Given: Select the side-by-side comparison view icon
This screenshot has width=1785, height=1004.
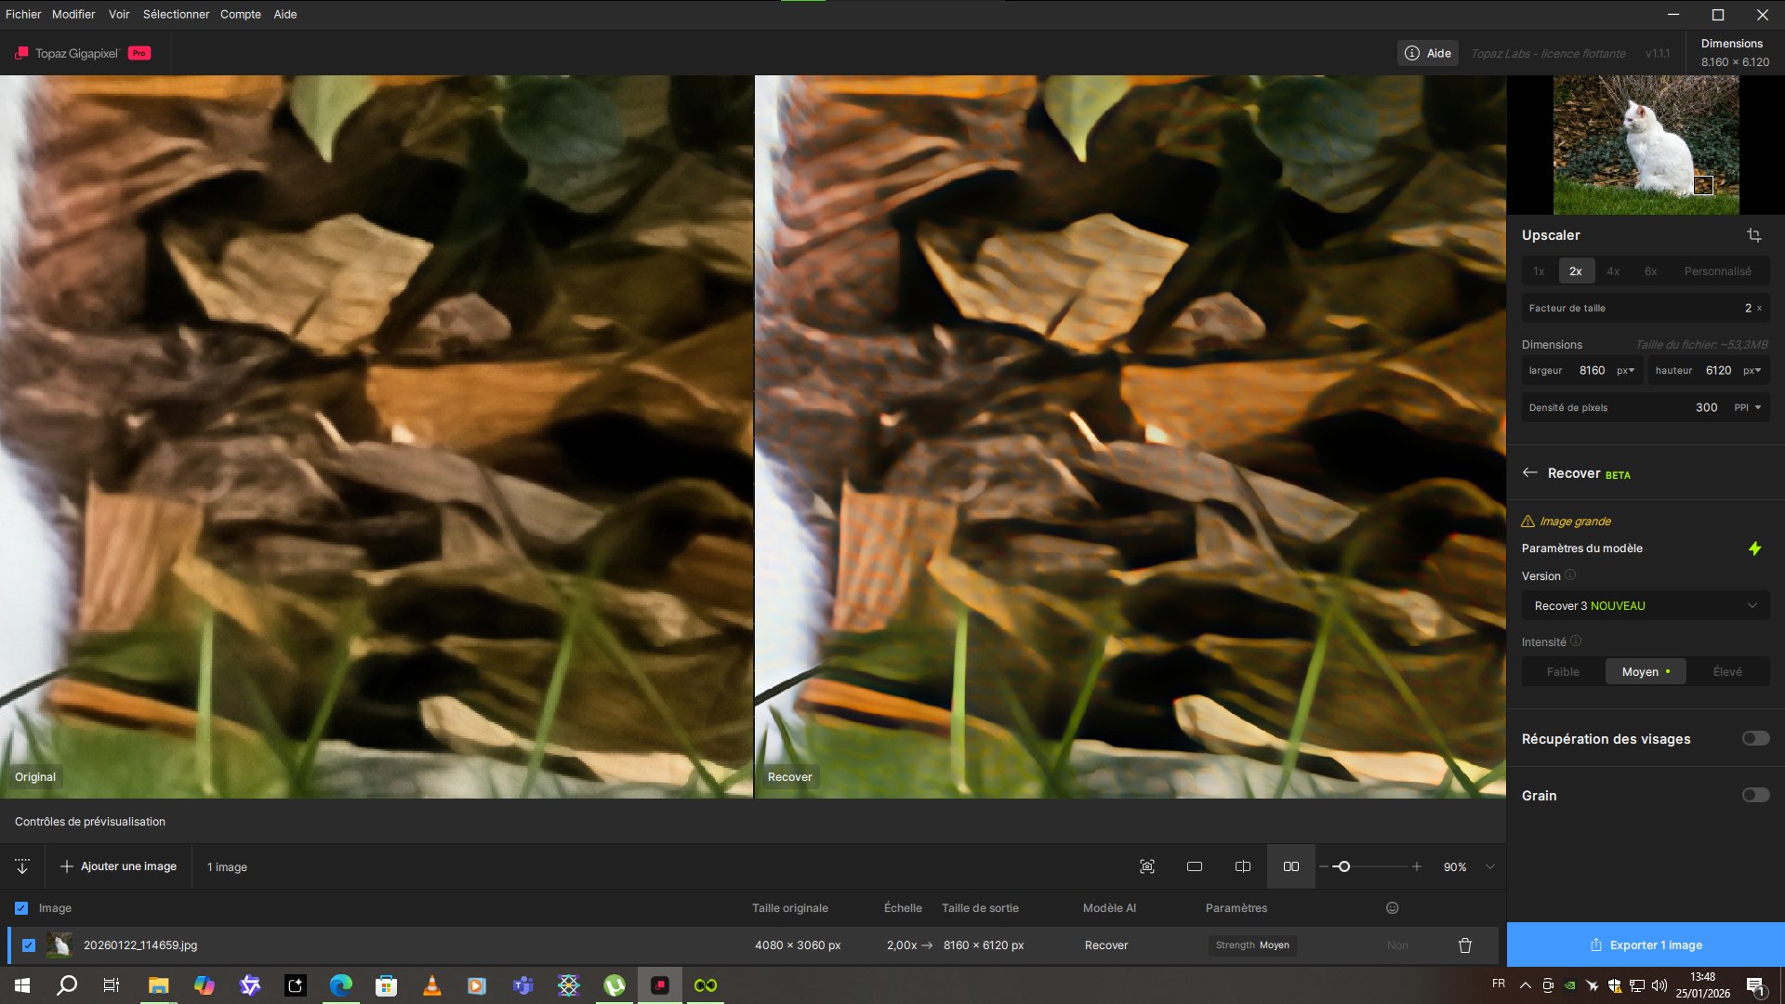Looking at the screenshot, I should coord(1291,866).
